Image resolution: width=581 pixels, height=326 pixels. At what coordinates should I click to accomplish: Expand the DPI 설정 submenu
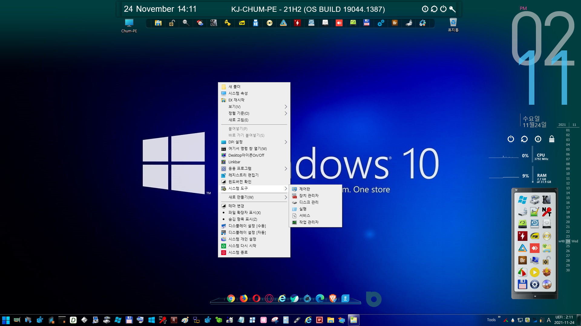pyautogui.click(x=254, y=142)
